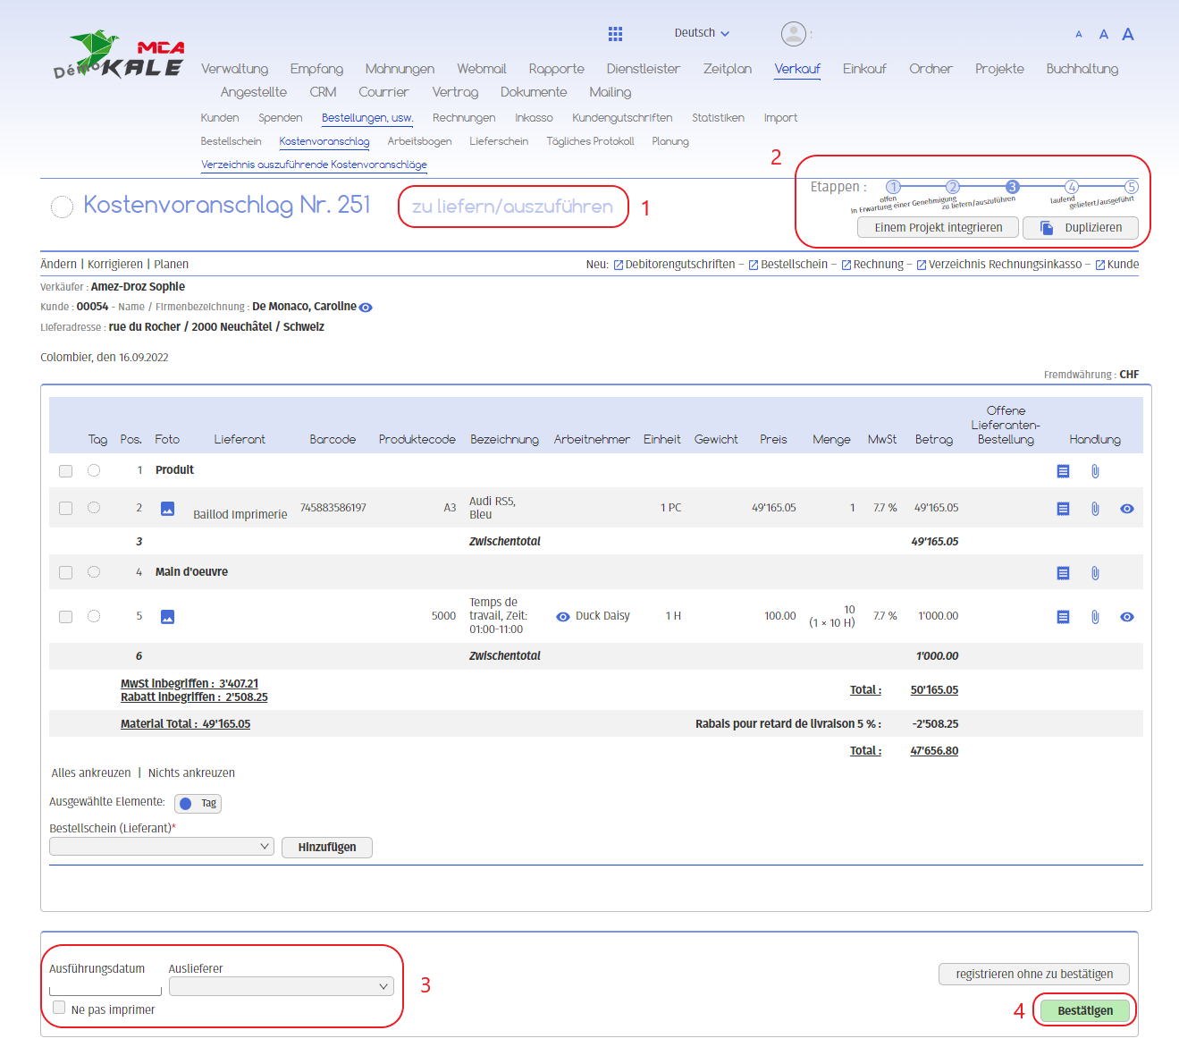The image size is (1179, 1047).
Task: Jump to stage 4 on Etappen progress tracker
Action: click(1072, 187)
